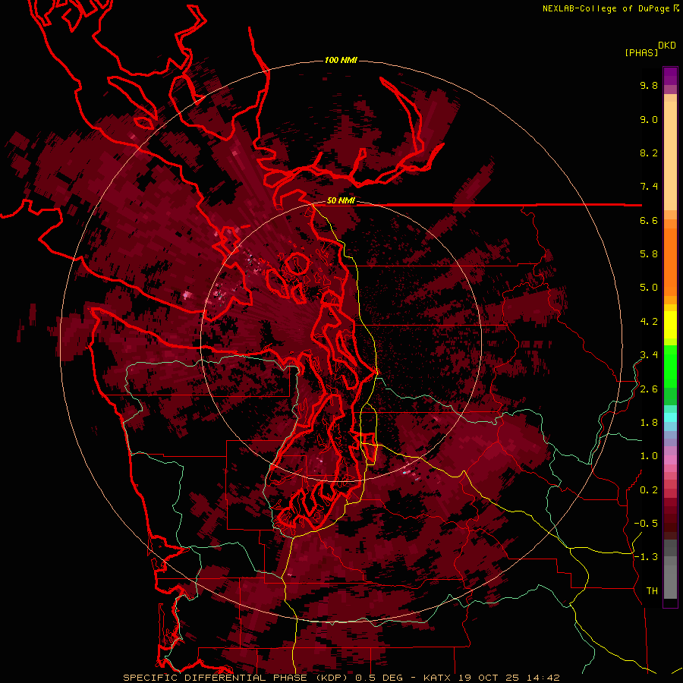Click the gray segment of the color bar

(x=670, y=571)
